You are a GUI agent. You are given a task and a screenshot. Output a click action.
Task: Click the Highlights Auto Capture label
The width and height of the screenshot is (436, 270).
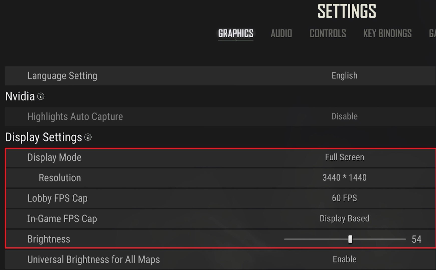coord(75,116)
